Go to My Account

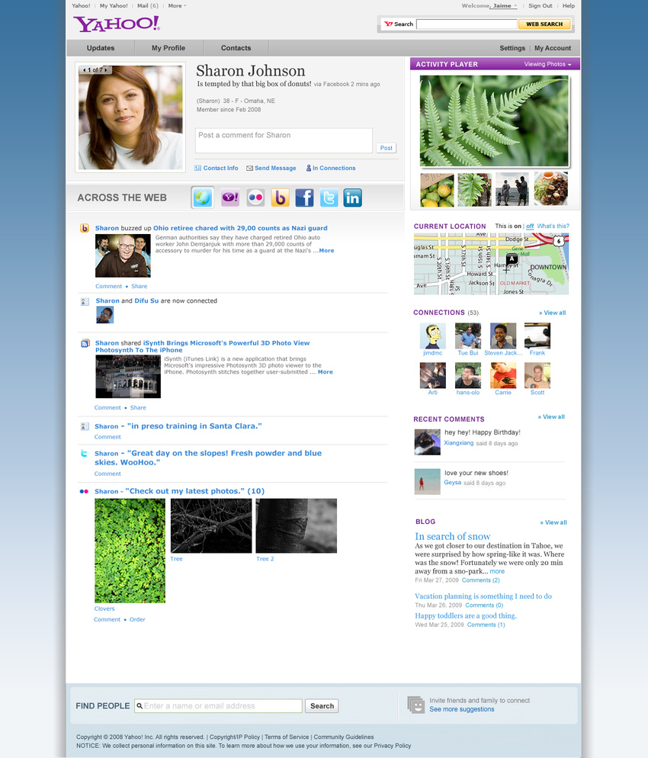pyautogui.click(x=552, y=48)
